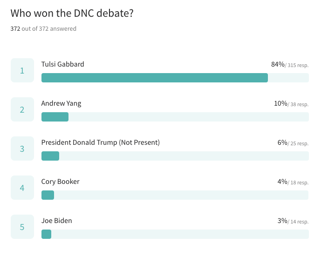Click the Cory Booker label
Image resolution: width=328 pixels, height=257 pixels.
(60, 182)
